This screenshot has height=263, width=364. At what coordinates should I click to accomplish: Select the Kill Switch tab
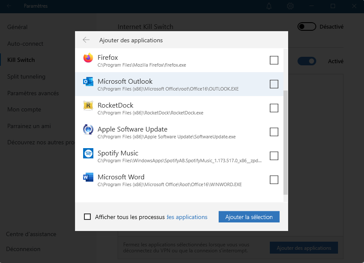tap(21, 60)
